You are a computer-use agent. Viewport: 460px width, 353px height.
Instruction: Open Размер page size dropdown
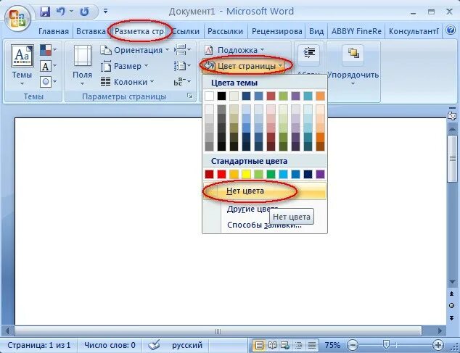124,66
